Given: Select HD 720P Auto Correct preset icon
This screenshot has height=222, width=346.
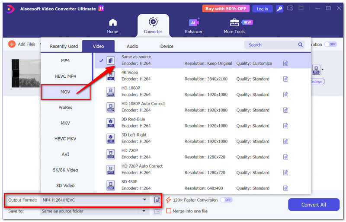Looking at the screenshot, I should (x=111, y=170).
